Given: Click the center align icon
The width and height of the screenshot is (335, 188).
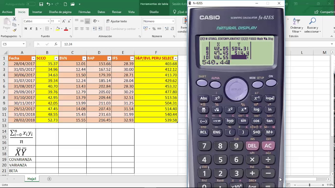Looking at the screenshot, I should (82, 29).
